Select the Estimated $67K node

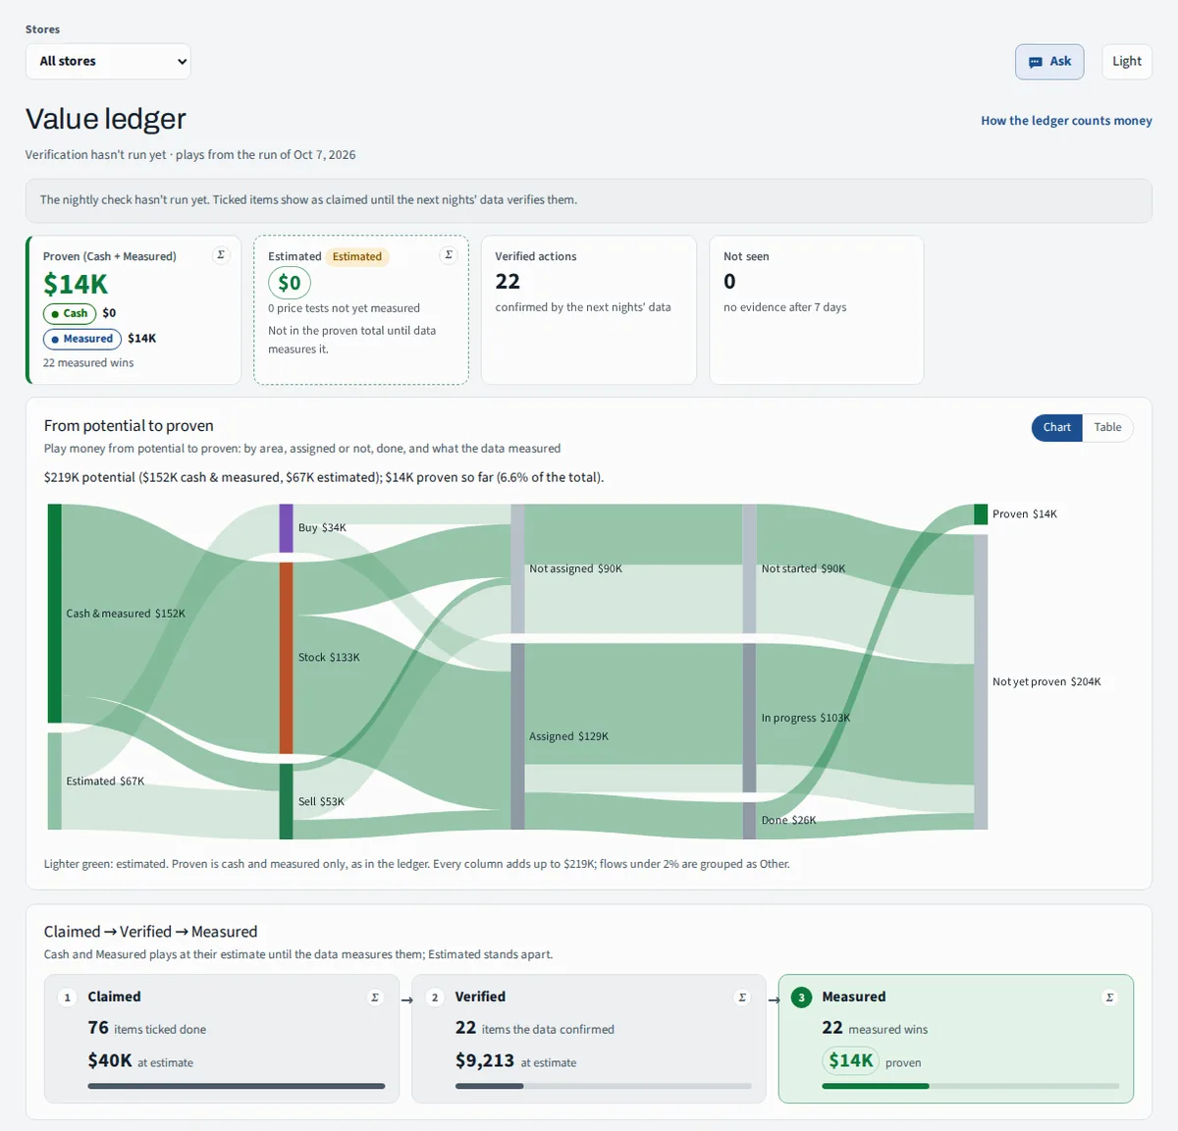coord(55,781)
